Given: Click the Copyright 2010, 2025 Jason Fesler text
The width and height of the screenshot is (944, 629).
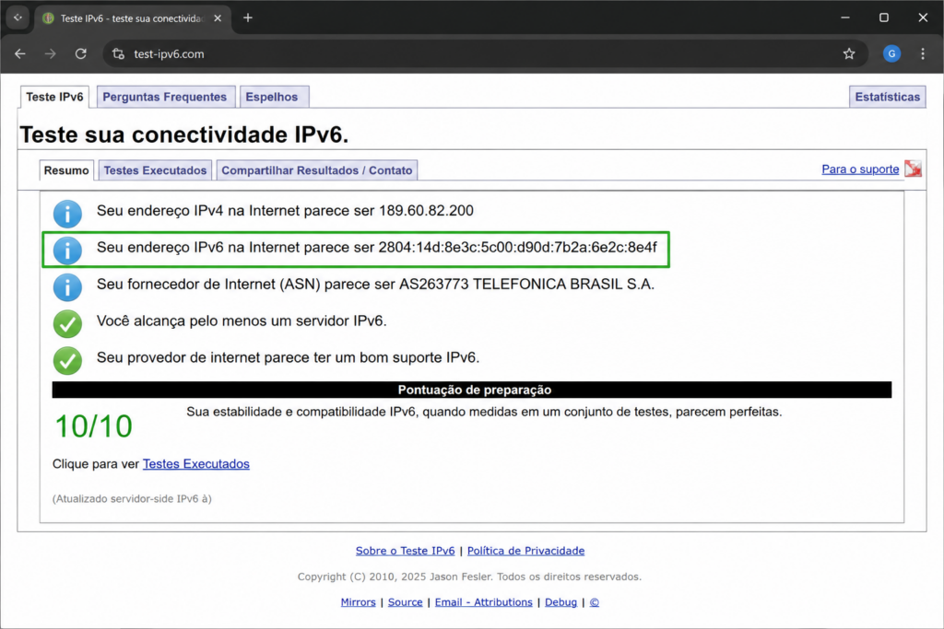Looking at the screenshot, I should point(469,577).
